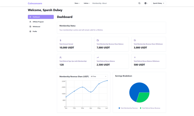Viewport: 194px width, 116px height.
Task: Click the blue slice of the pie chart
Action: (x=135, y=91)
